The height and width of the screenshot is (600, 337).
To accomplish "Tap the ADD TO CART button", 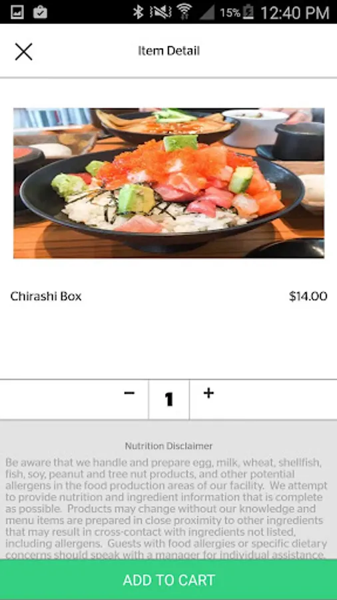I will [x=168, y=580].
